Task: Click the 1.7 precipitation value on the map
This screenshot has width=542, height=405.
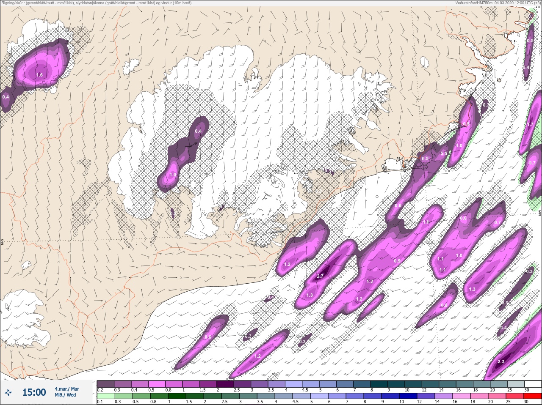Action: click(x=531, y=125)
